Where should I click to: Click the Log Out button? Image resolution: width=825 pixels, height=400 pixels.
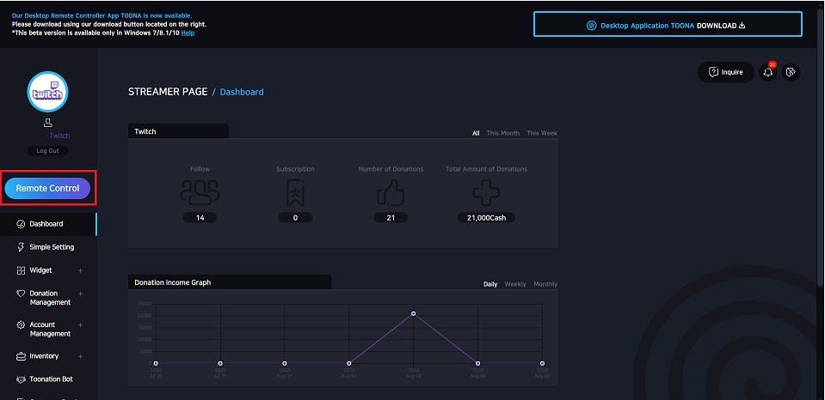click(48, 151)
